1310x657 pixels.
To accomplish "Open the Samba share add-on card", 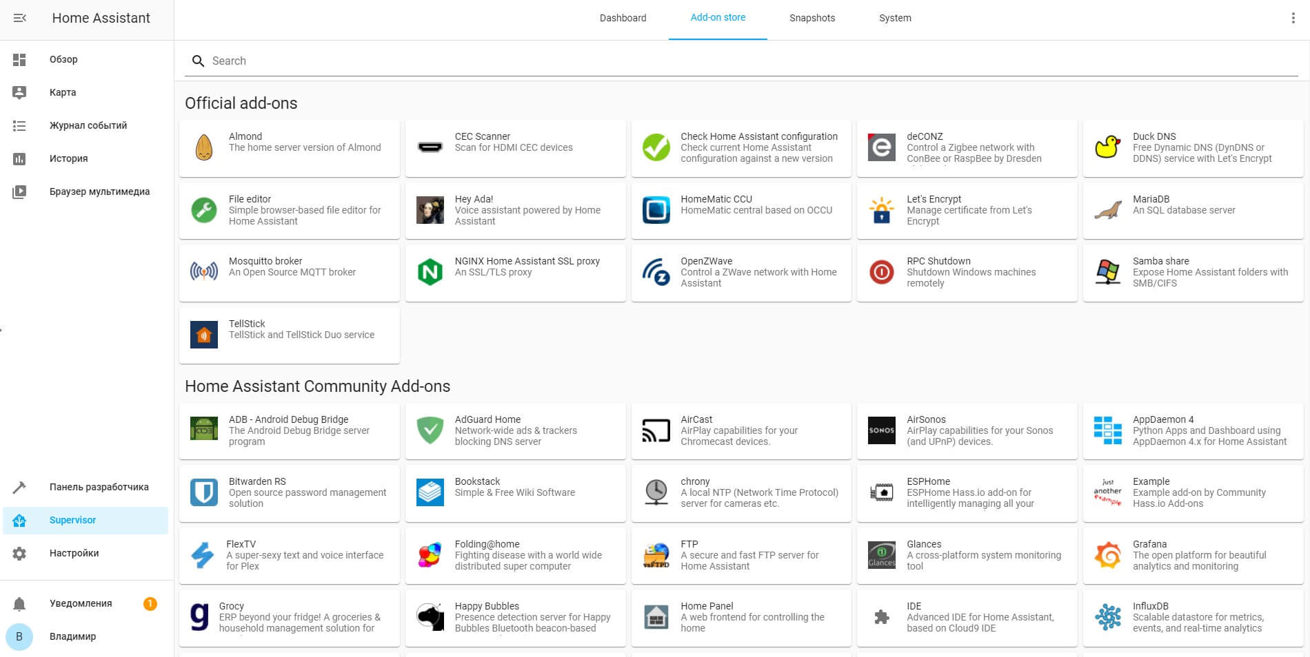I will pyautogui.click(x=1193, y=272).
